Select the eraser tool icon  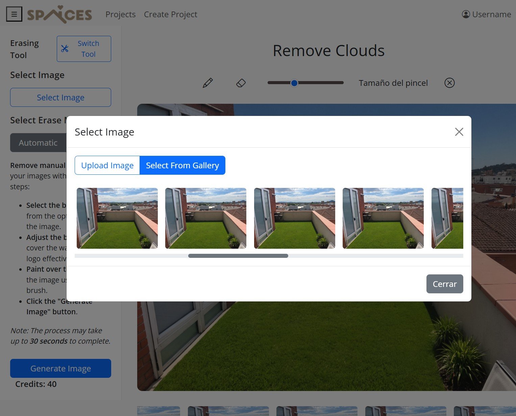241,83
